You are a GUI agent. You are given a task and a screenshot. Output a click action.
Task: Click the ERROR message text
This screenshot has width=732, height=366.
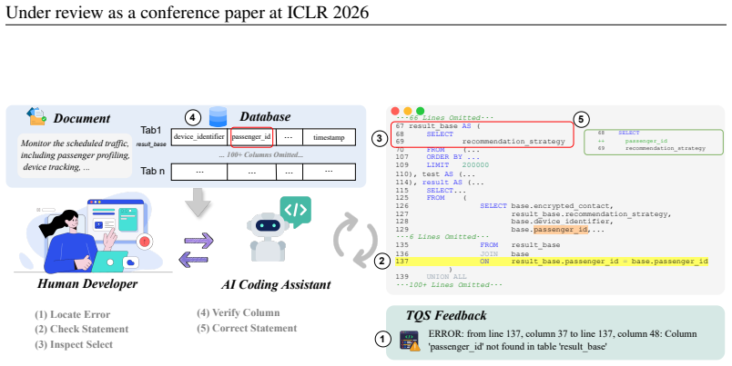tap(563, 341)
